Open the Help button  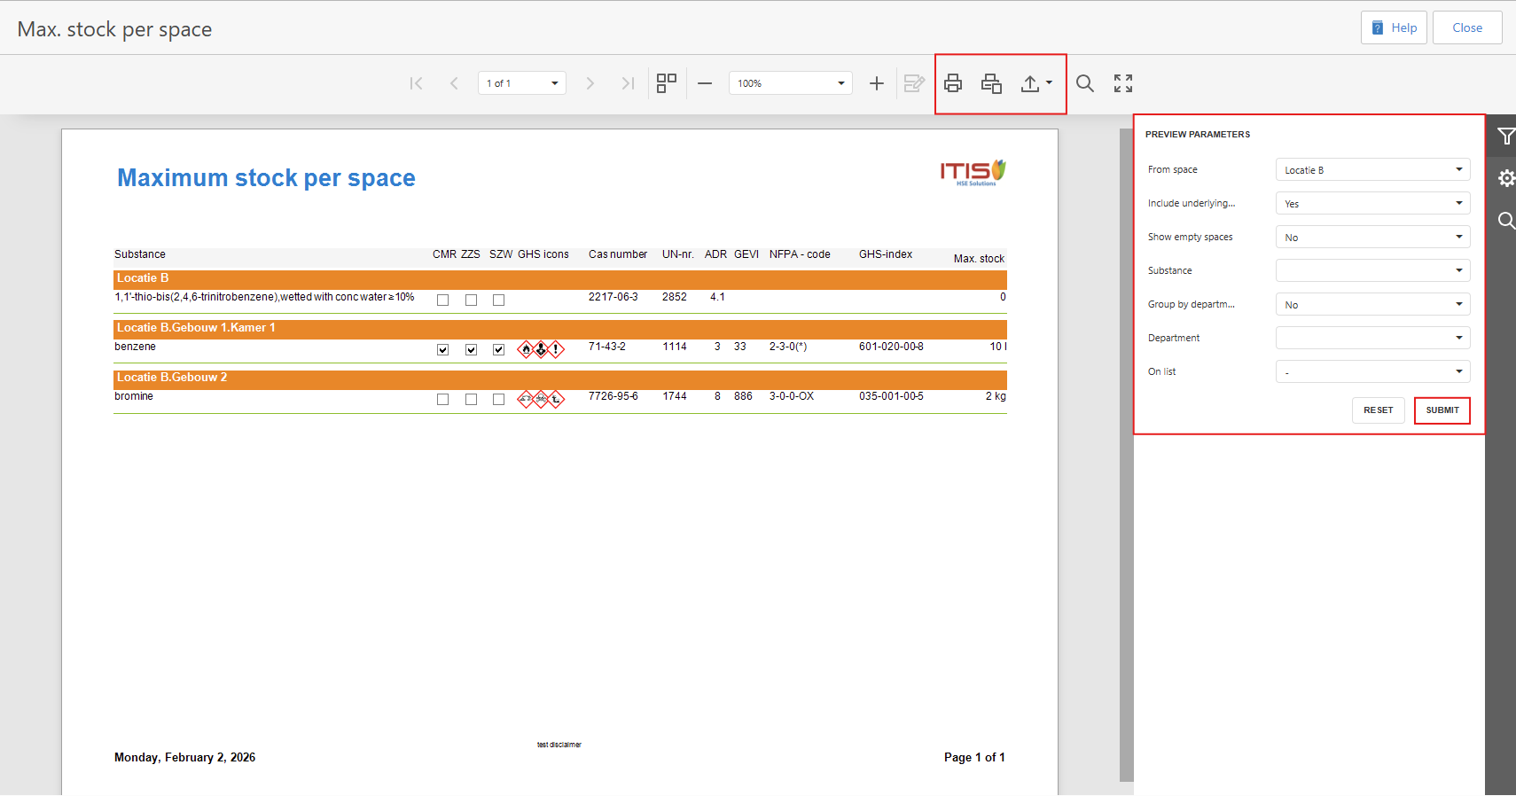pos(1394,27)
